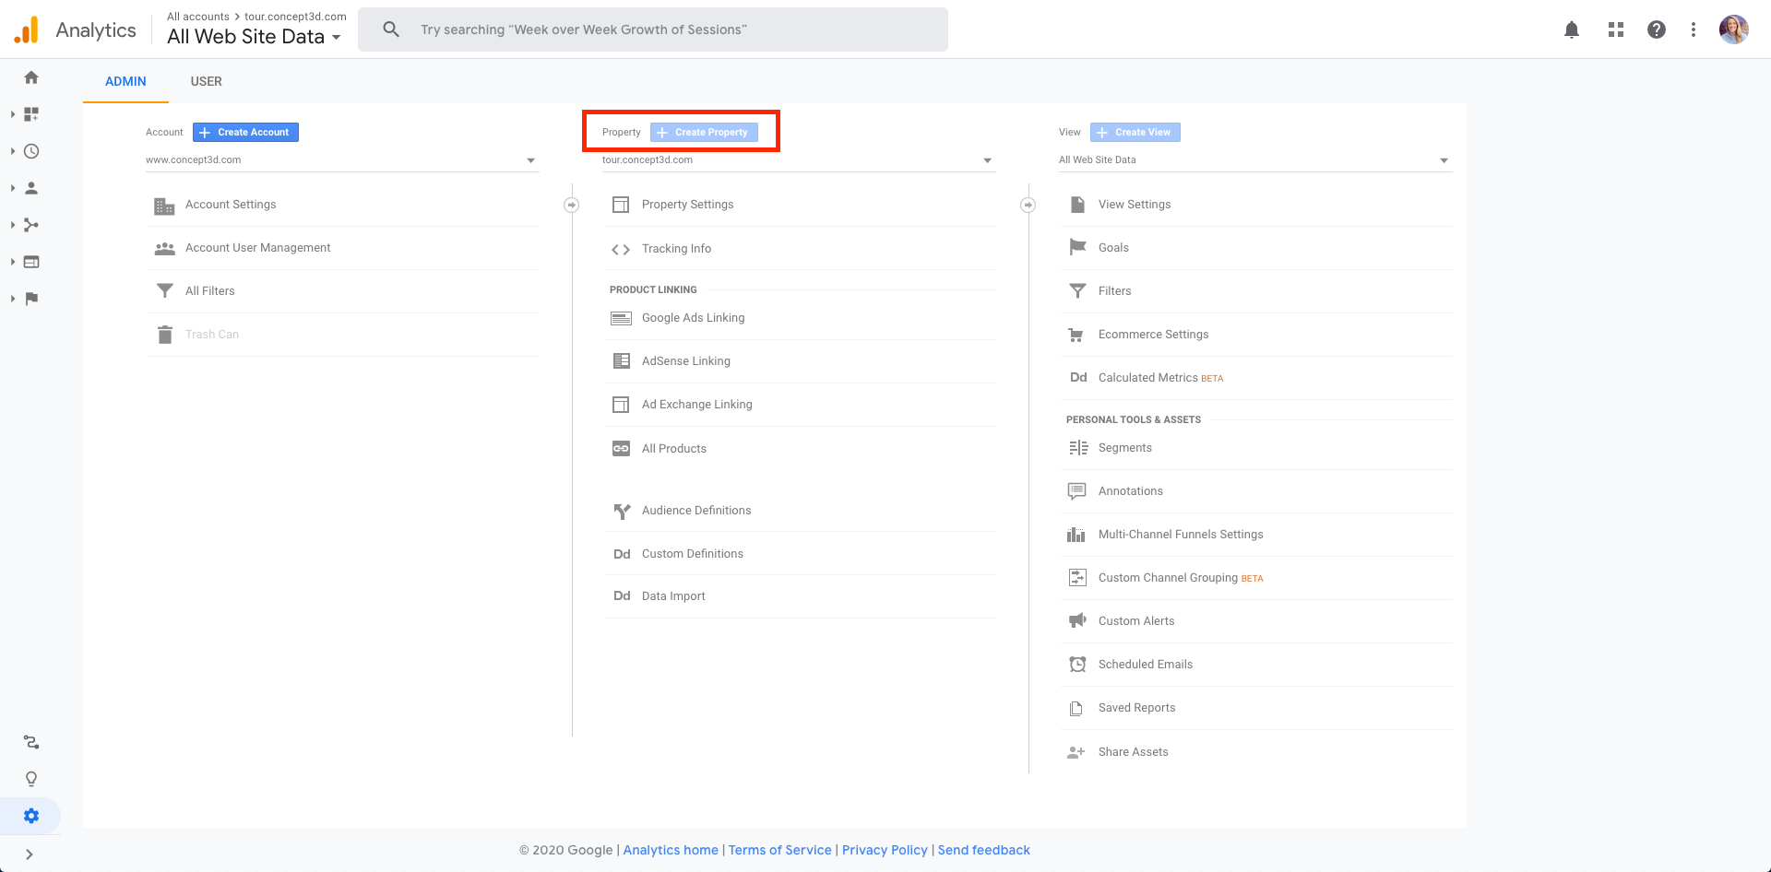The width and height of the screenshot is (1771, 872).
Task: Open the All Web Site Data view dropdown
Action: pos(1255,160)
